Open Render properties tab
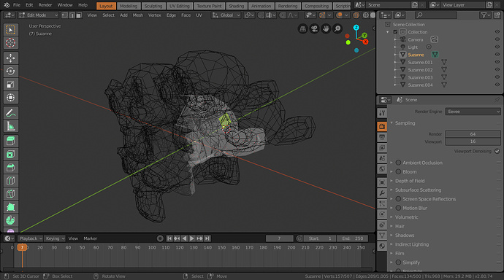 382,126
